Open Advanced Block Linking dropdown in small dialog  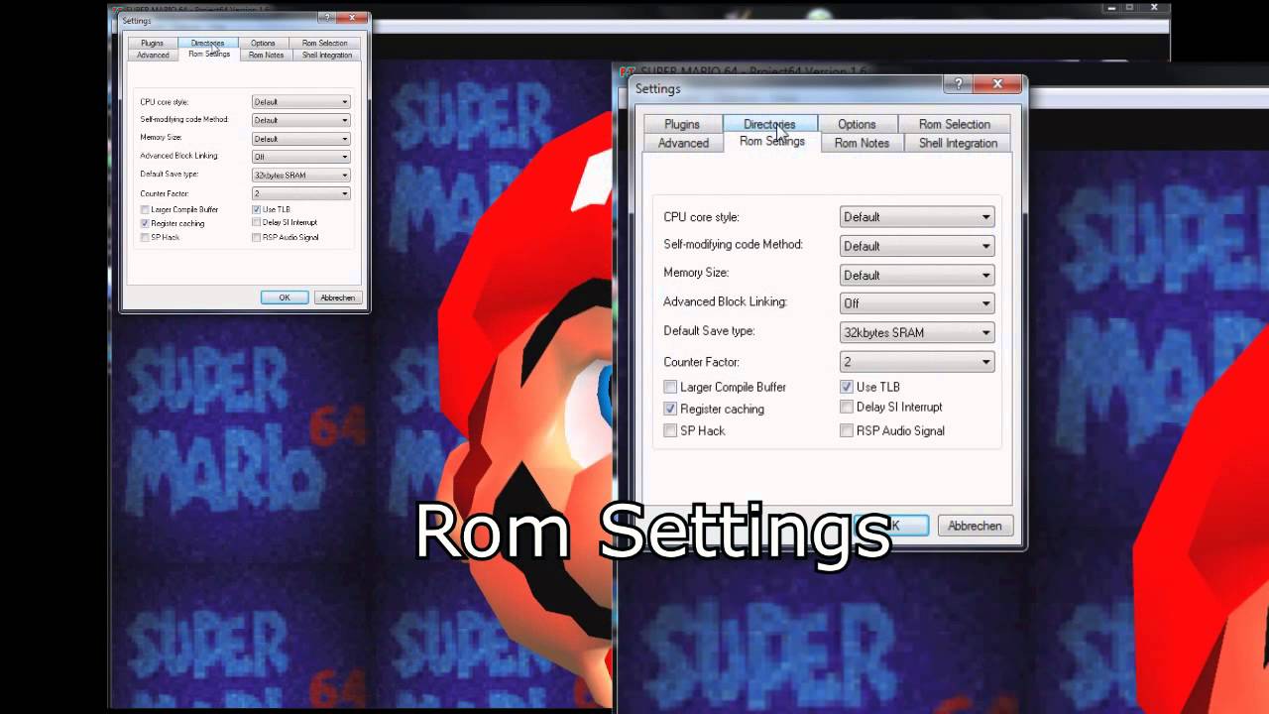[300, 157]
